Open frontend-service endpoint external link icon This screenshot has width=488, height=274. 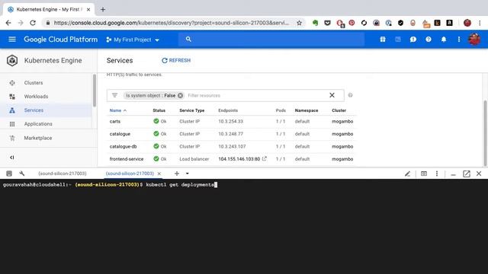coord(265,158)
